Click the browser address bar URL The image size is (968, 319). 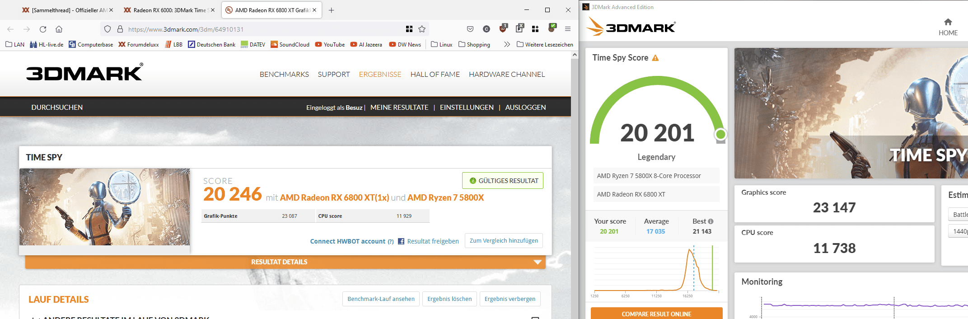(x=186, y=29)
